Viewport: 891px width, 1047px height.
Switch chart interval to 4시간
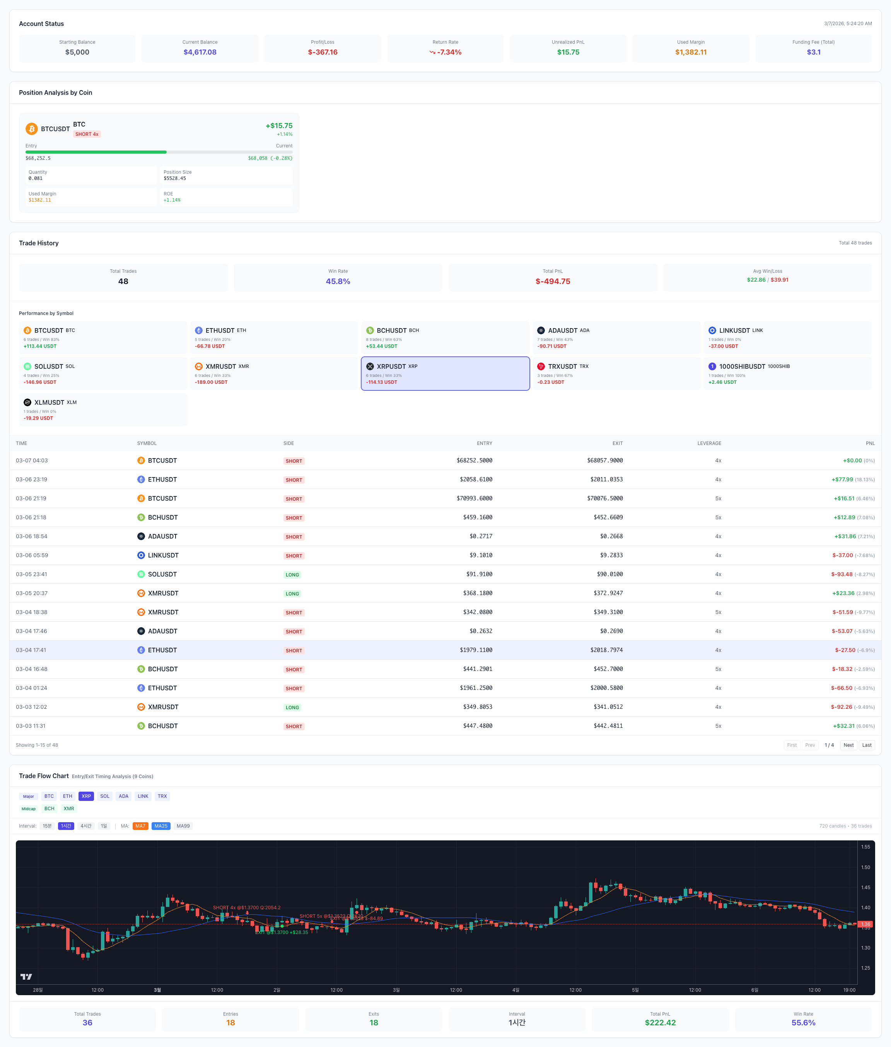[86, 826]
